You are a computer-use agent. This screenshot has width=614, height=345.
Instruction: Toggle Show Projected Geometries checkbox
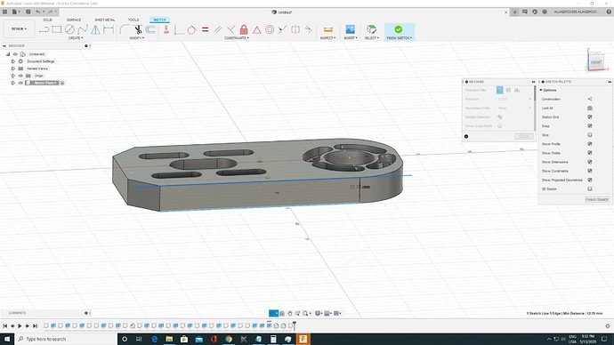[590, 180]
